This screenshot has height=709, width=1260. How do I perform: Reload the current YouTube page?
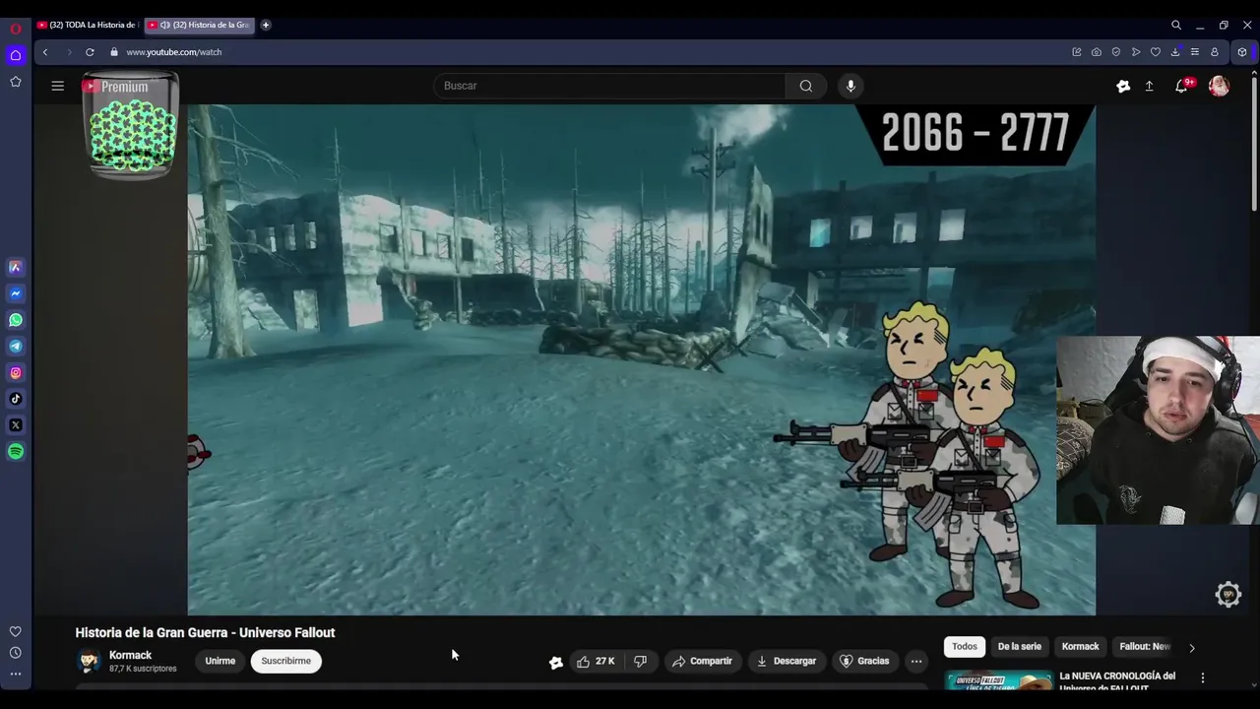(90, 52)
